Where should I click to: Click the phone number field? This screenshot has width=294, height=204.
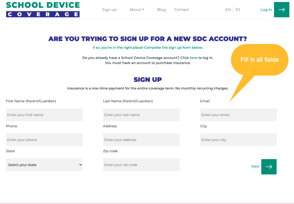point(44,140)
